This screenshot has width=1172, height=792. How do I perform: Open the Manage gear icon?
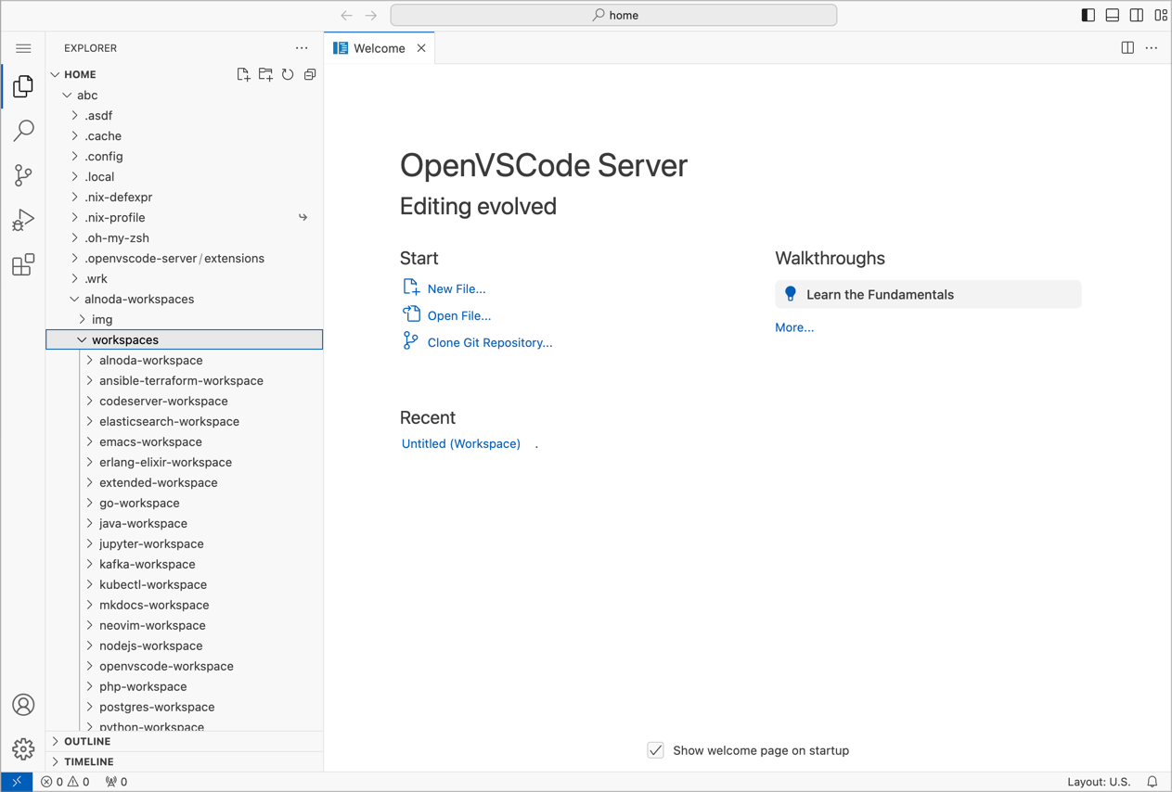click(x=23, y=748)
